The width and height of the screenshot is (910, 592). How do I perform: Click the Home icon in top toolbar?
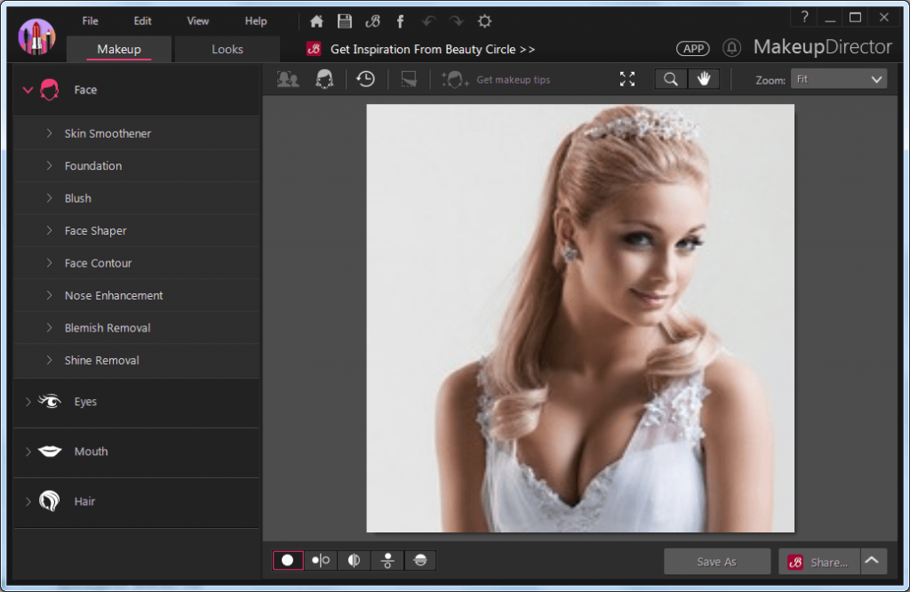pos(316,21)
